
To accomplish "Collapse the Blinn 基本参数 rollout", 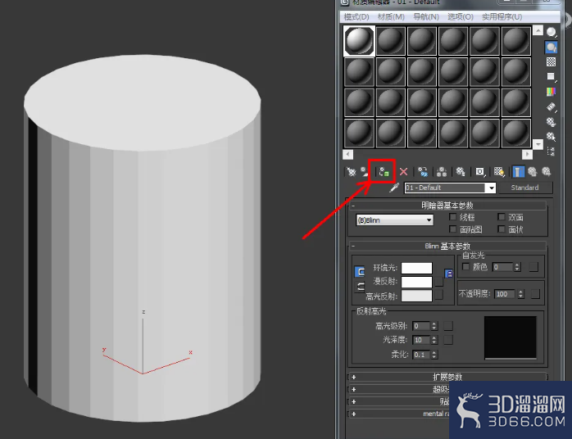I will coord(448,246).
